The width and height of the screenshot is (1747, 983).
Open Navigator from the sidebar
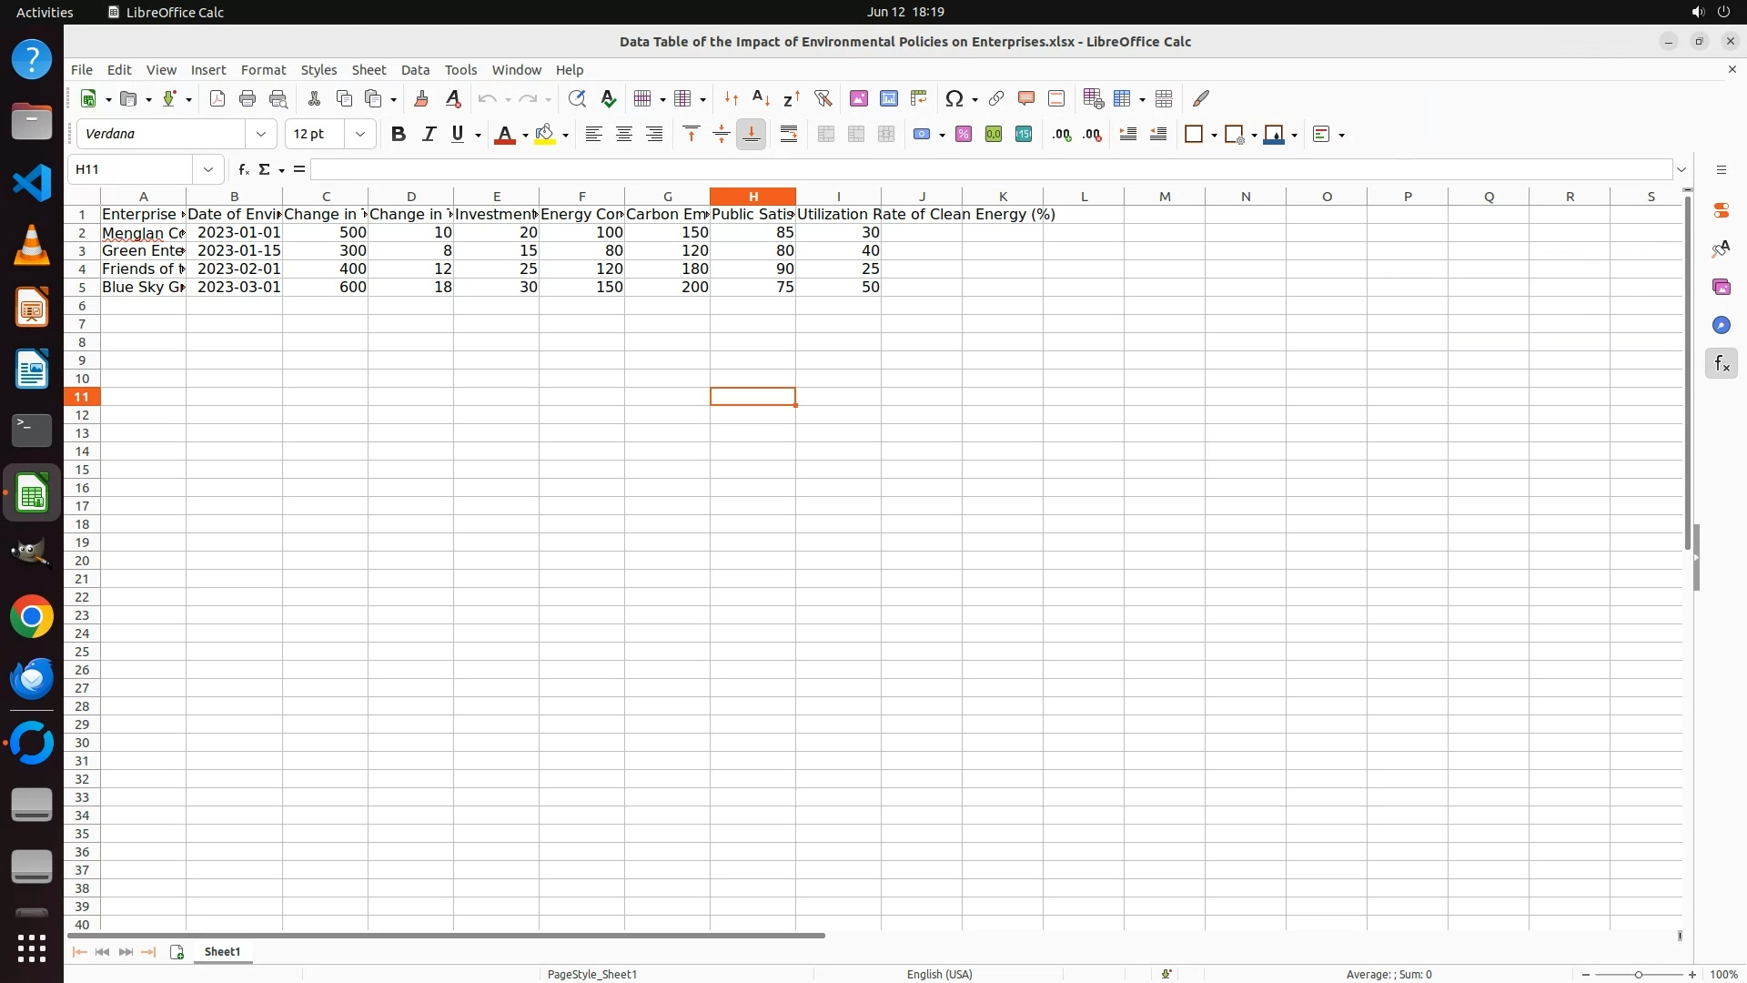[x=1721, y=325]
